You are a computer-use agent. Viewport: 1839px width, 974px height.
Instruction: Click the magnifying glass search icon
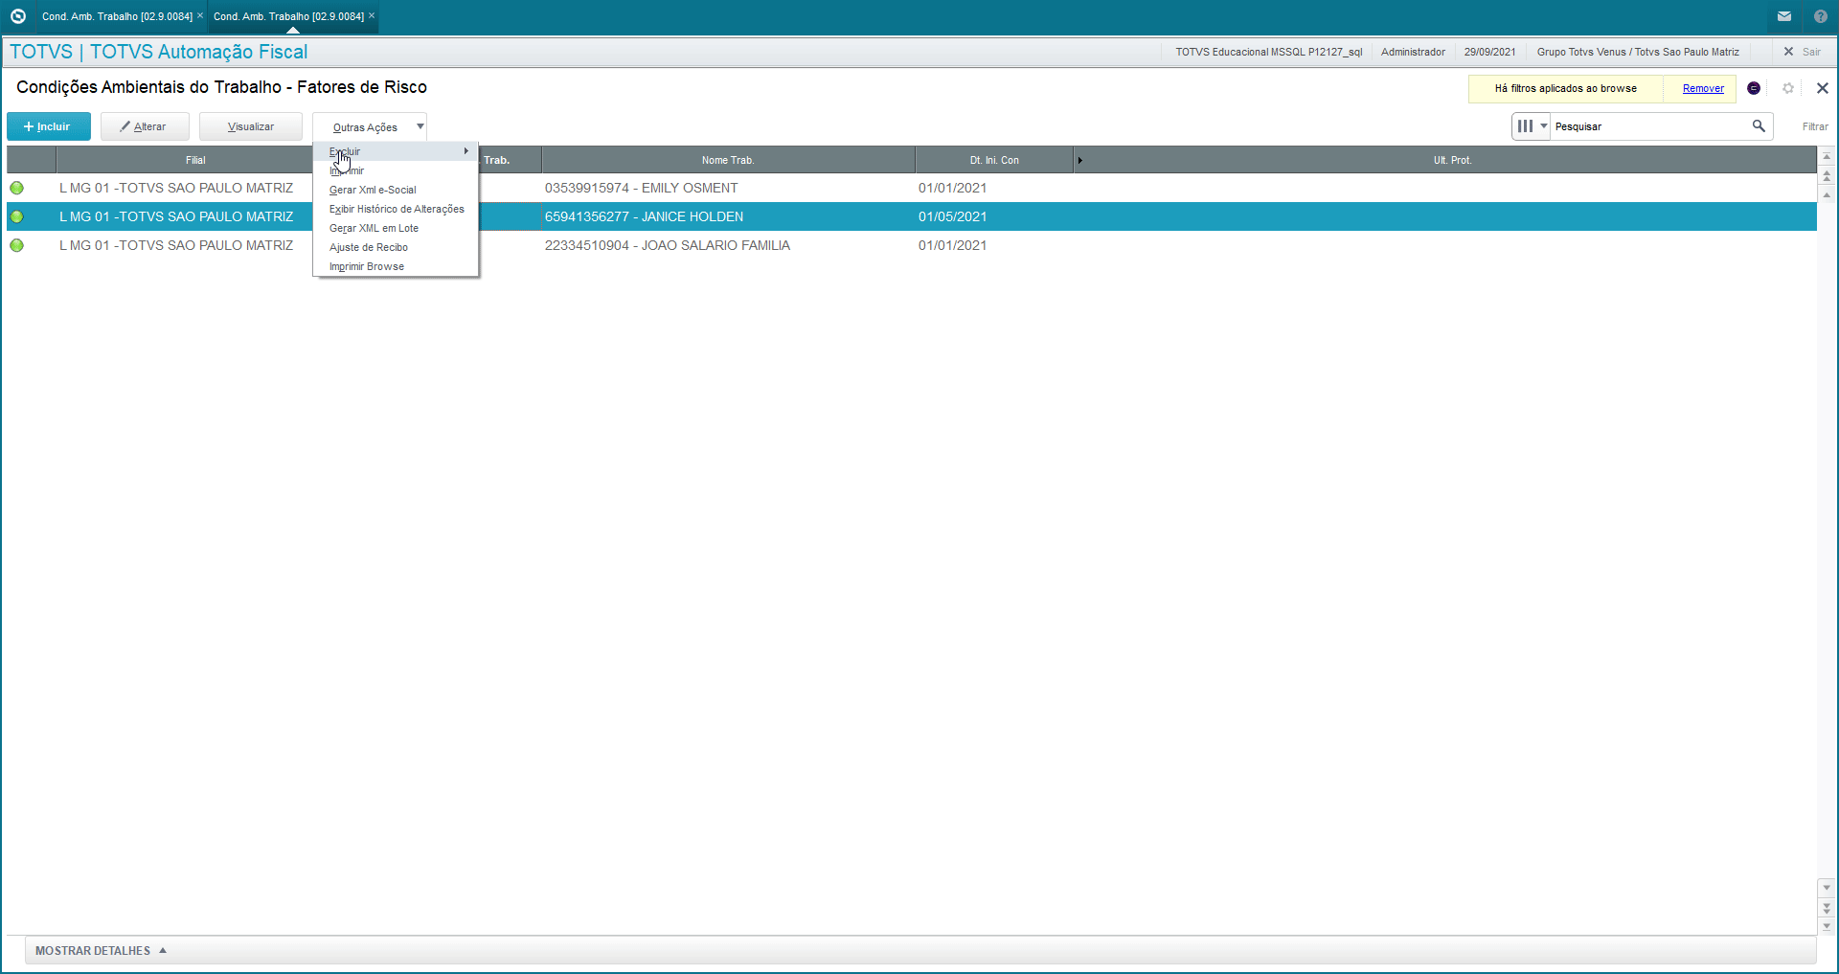(x=1759, y=126)
